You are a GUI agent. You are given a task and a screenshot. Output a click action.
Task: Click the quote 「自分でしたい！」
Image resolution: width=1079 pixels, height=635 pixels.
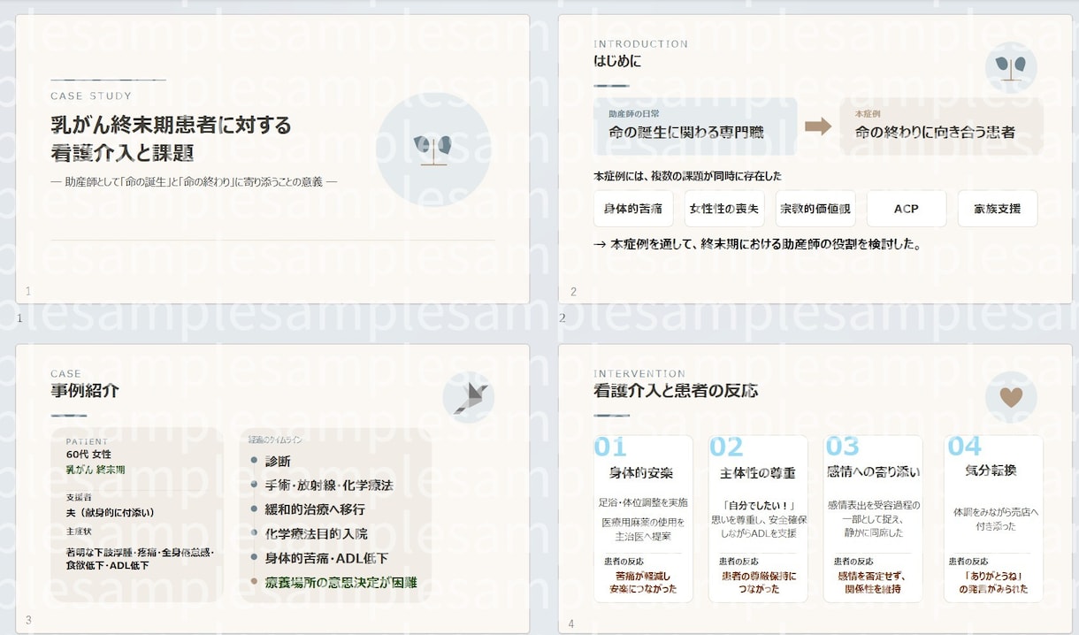758,505
